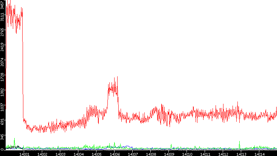Viewport: 277px width, 156px height.
Task: Click the 14:11 time axis label
Action: (x=205, y=154)
